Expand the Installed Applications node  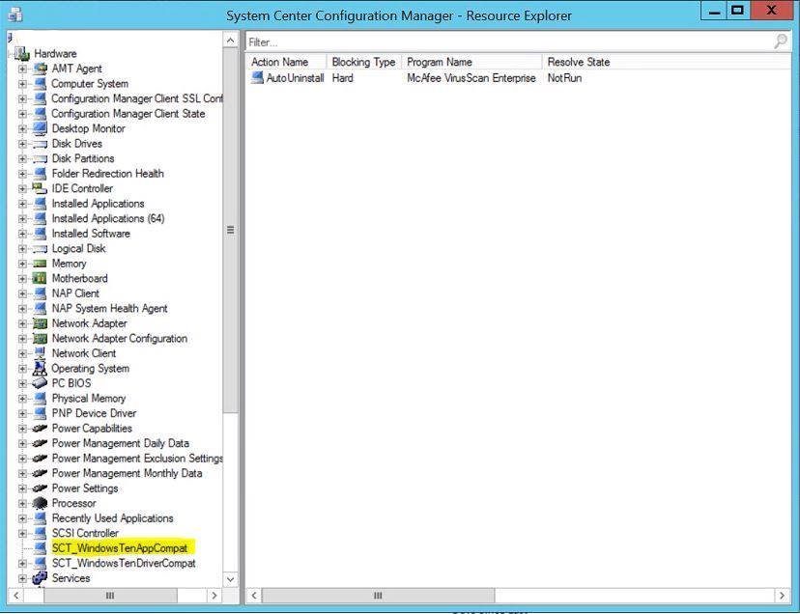(22, 204)
